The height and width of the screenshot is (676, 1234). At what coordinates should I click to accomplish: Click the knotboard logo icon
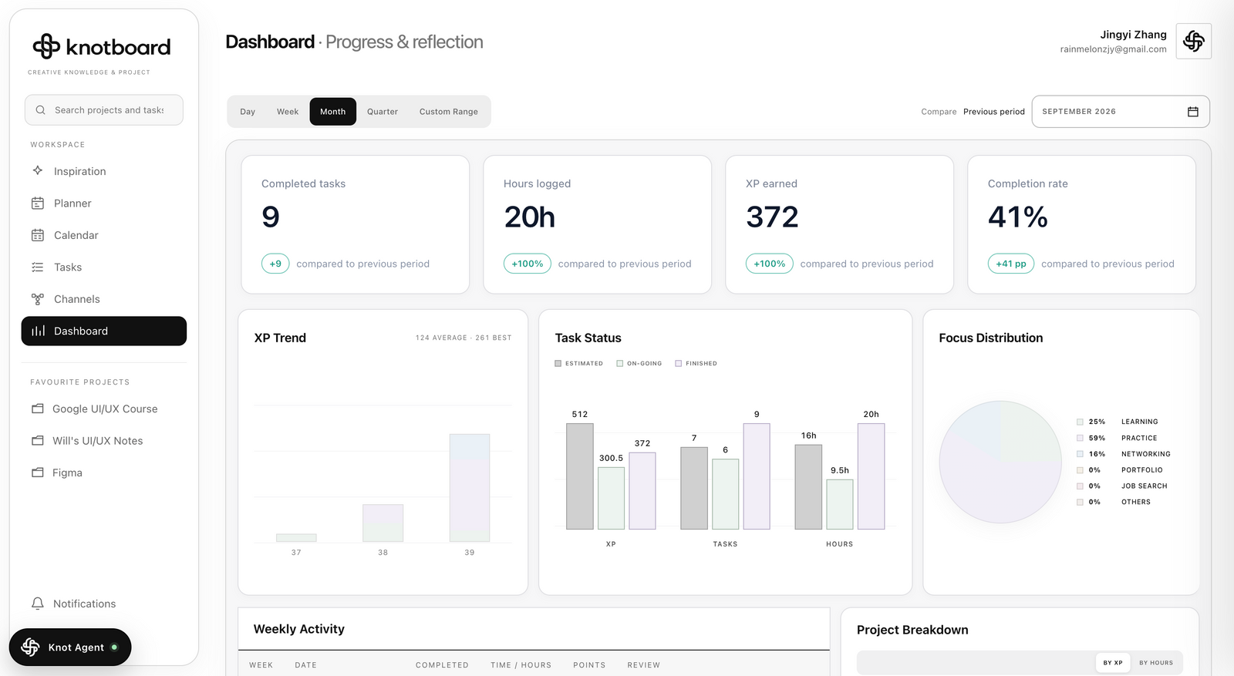[x=46, y=46]
